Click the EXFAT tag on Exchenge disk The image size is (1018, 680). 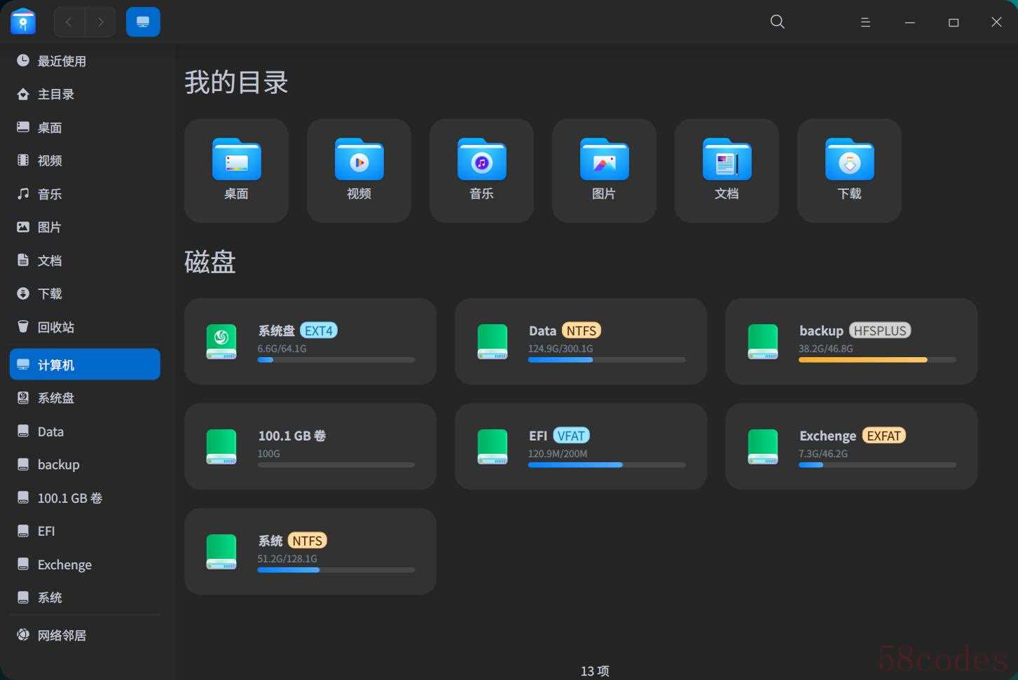pos(883,436)
